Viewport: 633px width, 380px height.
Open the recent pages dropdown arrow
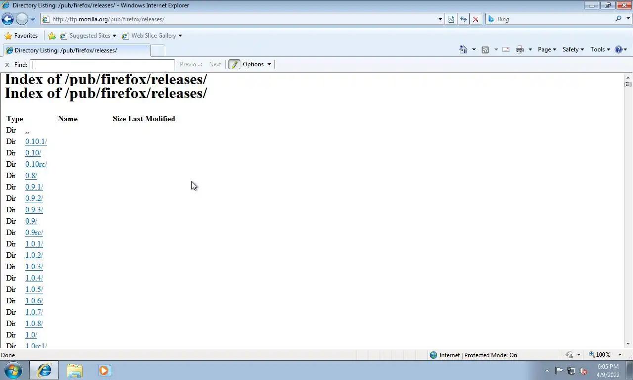coord(33,19)
